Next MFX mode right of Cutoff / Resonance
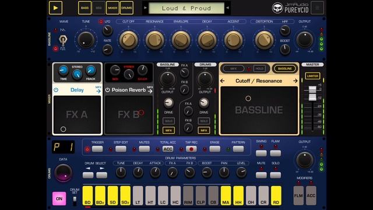This screenshot has height=210, width=373. 295,81
